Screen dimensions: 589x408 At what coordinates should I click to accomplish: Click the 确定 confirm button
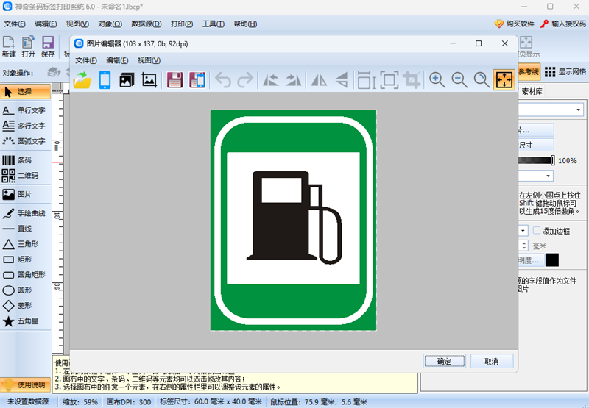coord(444,361)
